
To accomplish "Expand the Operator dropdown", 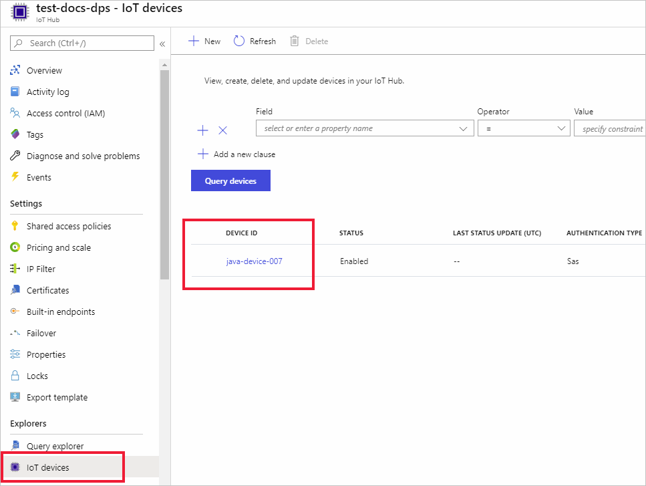I will pyautogui.click(x=523, y=128).
